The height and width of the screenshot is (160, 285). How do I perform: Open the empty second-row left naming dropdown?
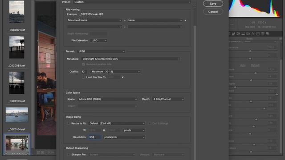click(94, 27)
